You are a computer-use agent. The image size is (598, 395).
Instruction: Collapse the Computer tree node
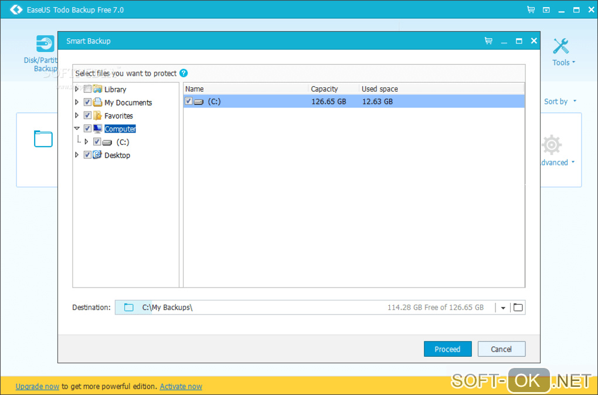click(x=77, y=129)
